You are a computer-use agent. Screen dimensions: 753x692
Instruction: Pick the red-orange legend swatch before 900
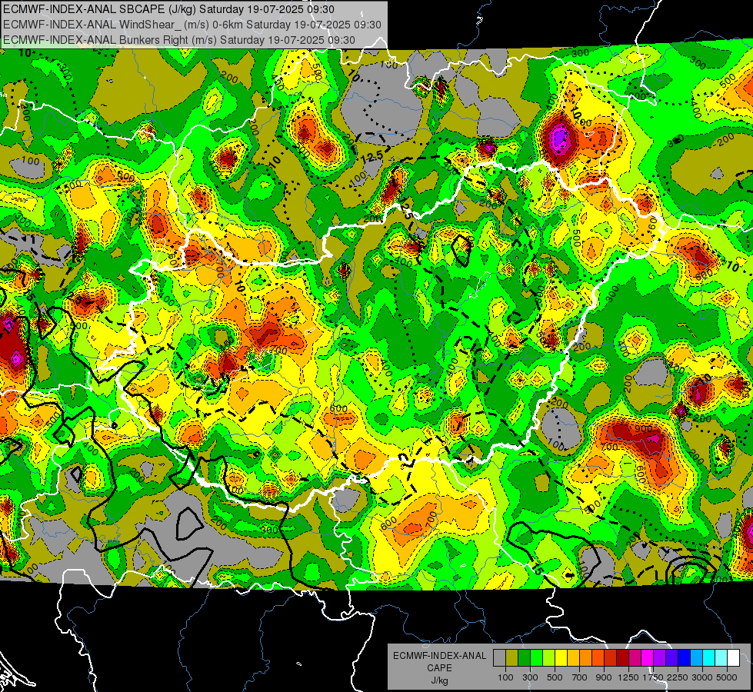click(x=598, y=658)
